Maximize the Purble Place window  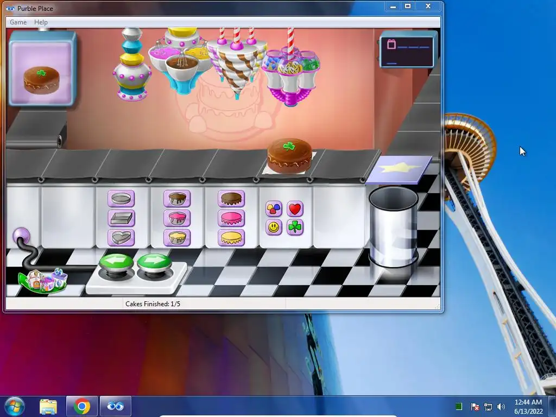pos(408,7)
